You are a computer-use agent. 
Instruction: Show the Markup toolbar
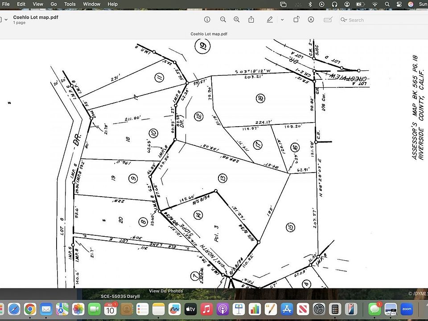click(311, 20)
